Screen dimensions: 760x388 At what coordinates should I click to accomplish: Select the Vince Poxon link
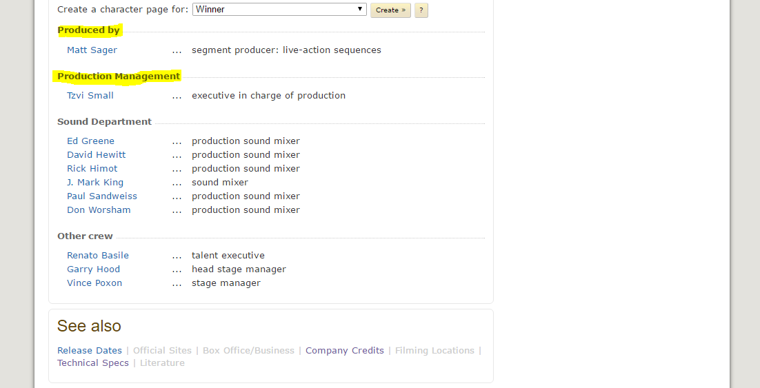point(94,283)
